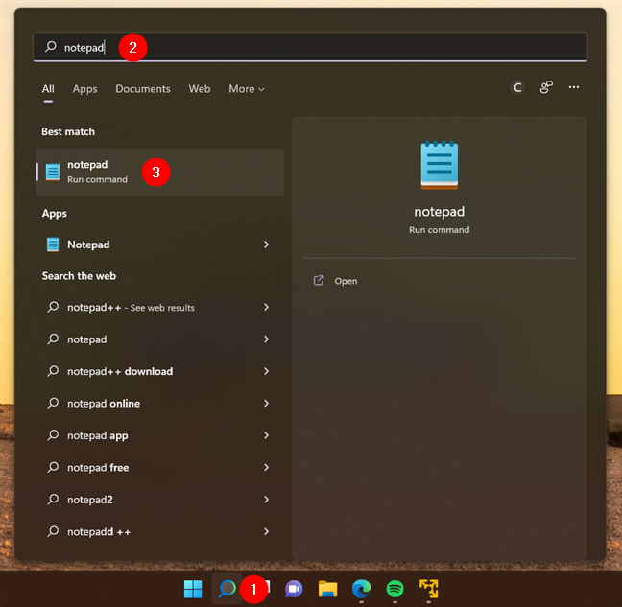Switch to the Documents filter tab
This screenshot has width=622, height=607.
point(143,89)
